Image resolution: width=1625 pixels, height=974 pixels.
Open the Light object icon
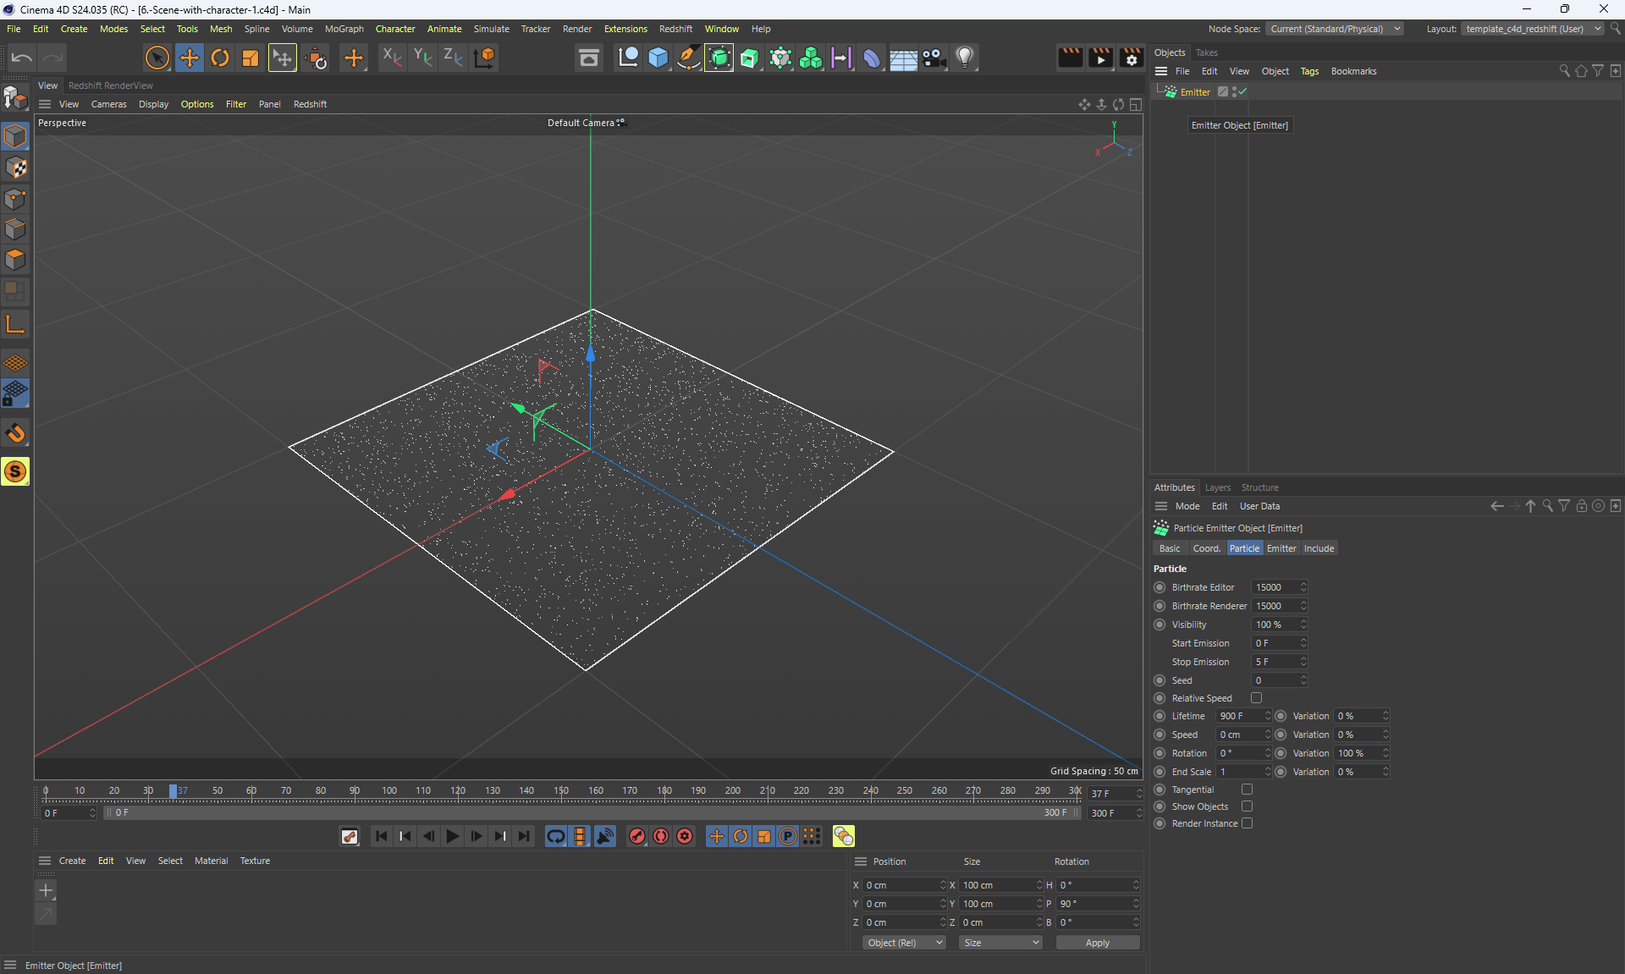point(965,58)
